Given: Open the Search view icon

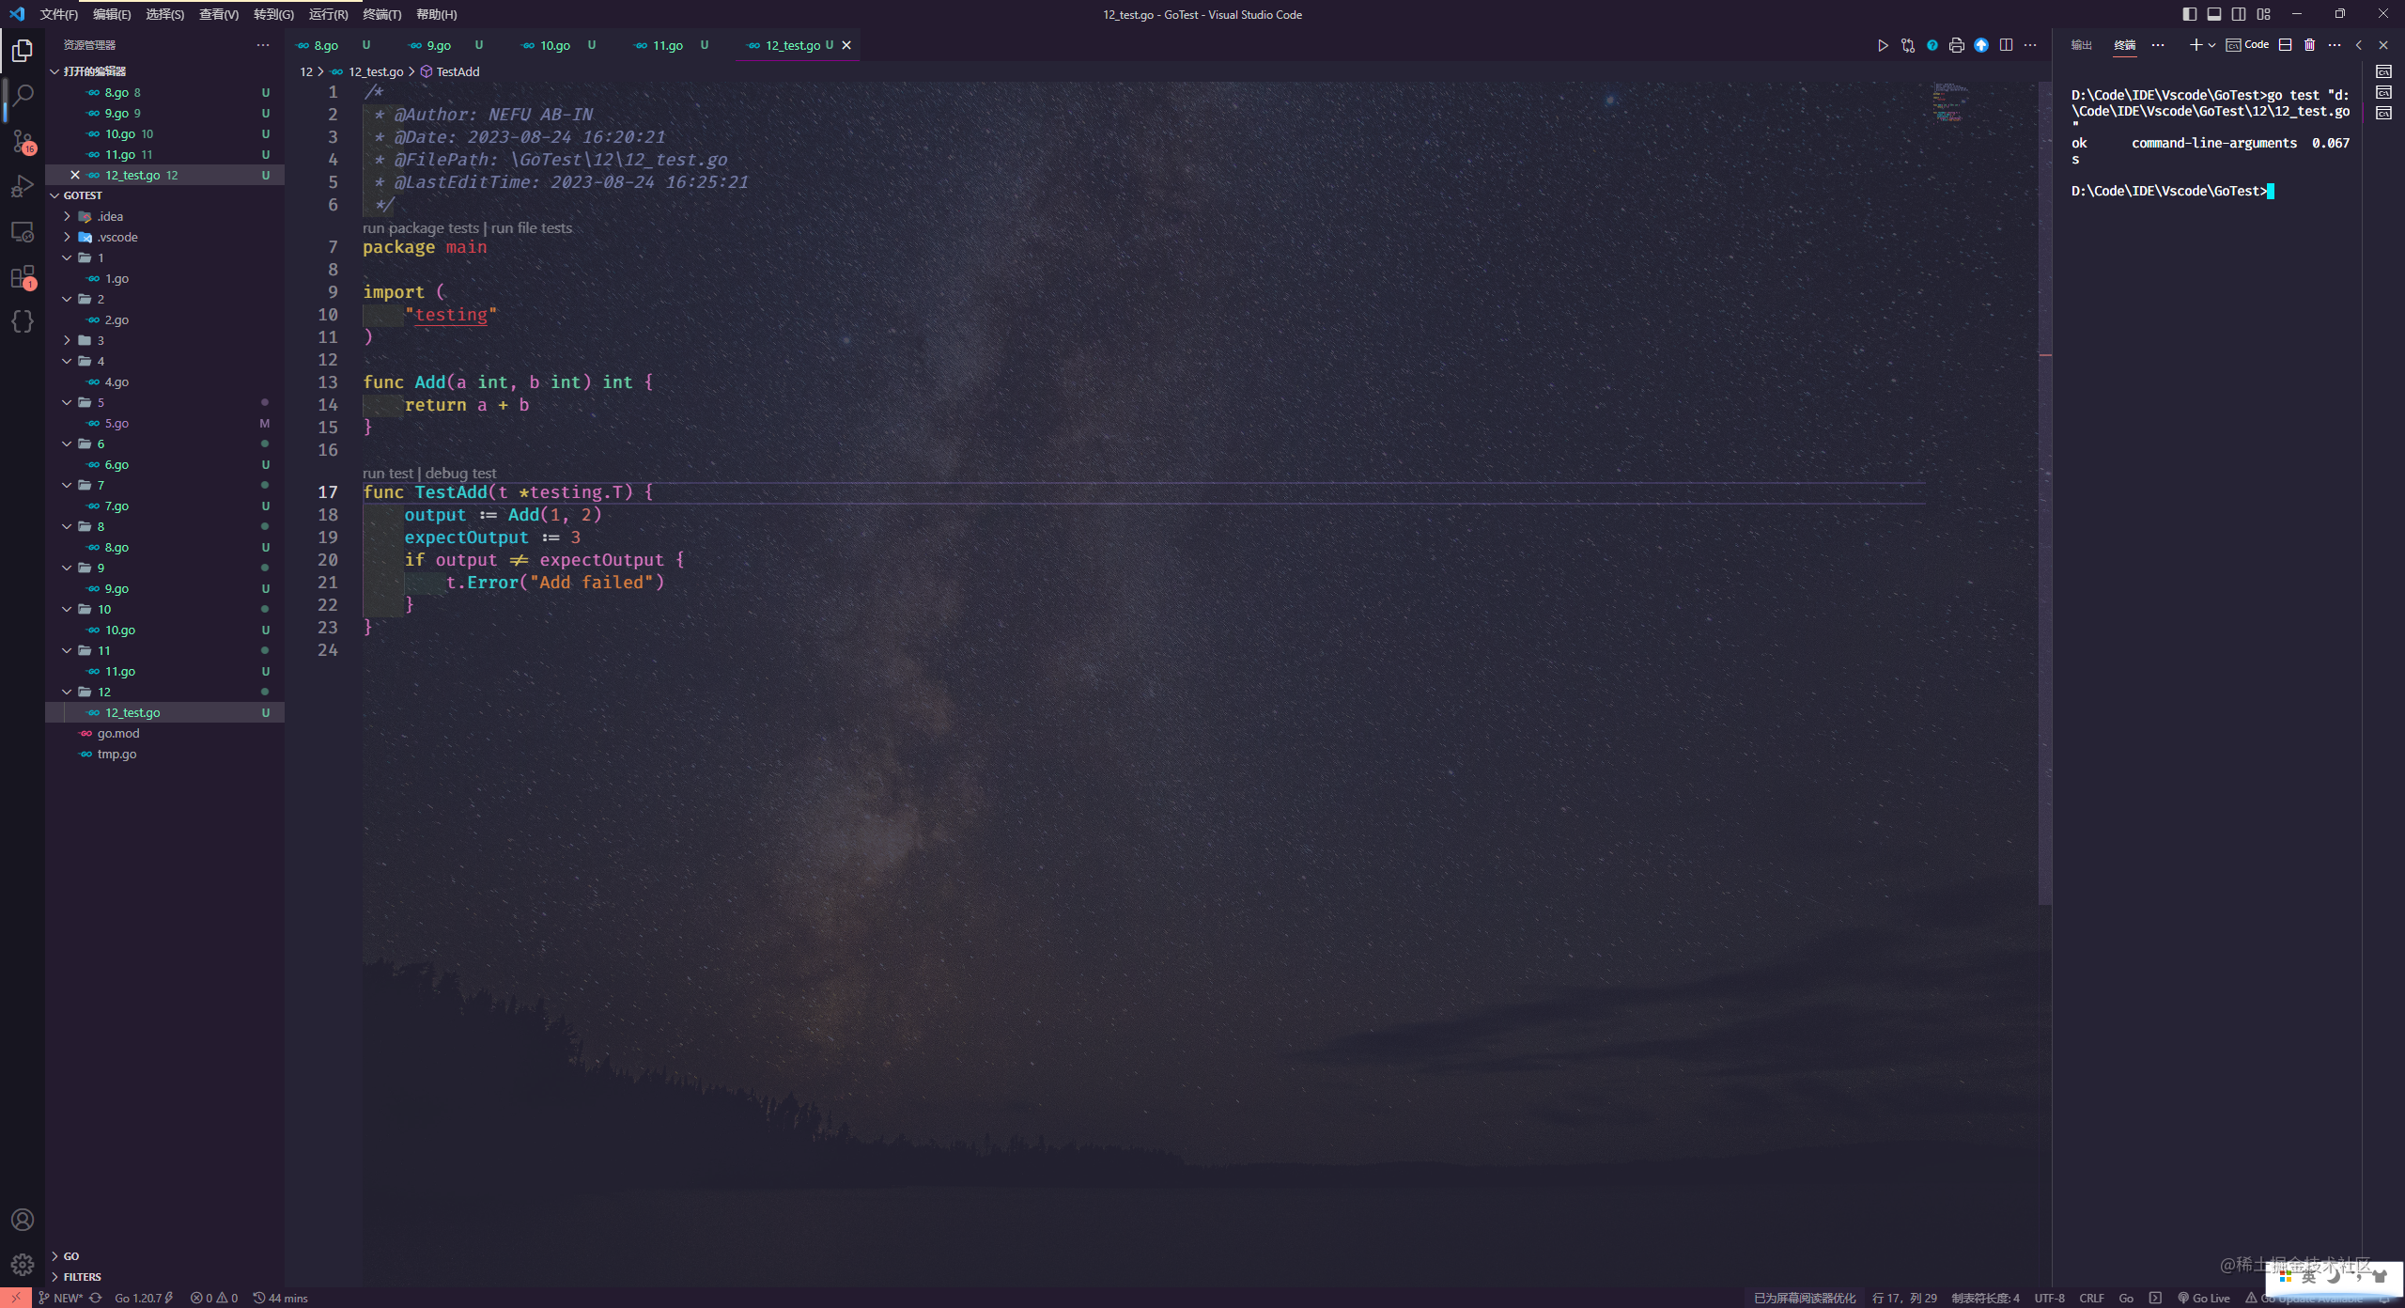Looking at the screenshot, I should pyautogui.click(x=23, y=95).
